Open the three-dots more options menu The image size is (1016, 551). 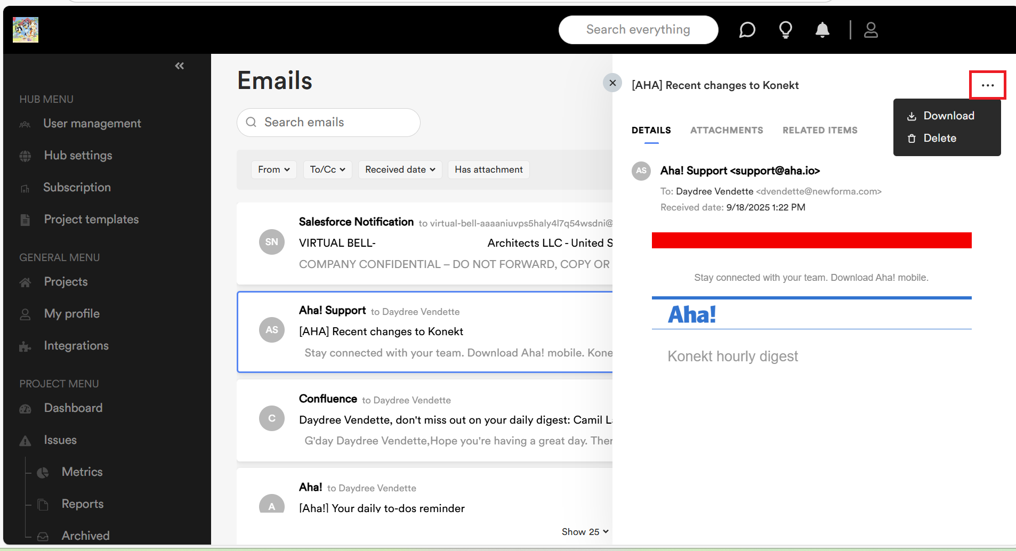(x=988, y=85)
